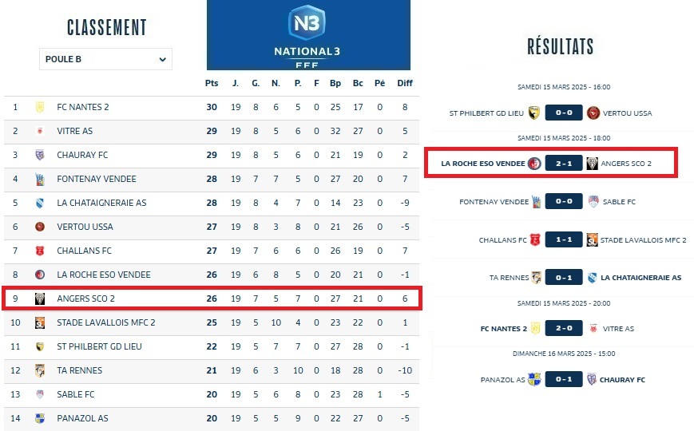Open the Fontenay Vendee team link
The image size is (694, 431).
click(97, 179)
